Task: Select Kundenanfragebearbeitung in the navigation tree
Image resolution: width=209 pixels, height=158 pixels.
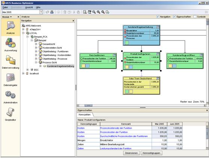Action: 61,66
